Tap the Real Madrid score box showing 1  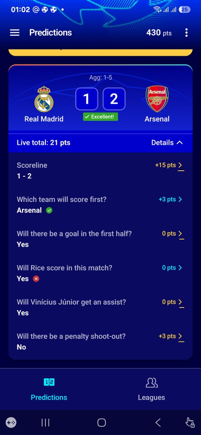pos(87,99)
